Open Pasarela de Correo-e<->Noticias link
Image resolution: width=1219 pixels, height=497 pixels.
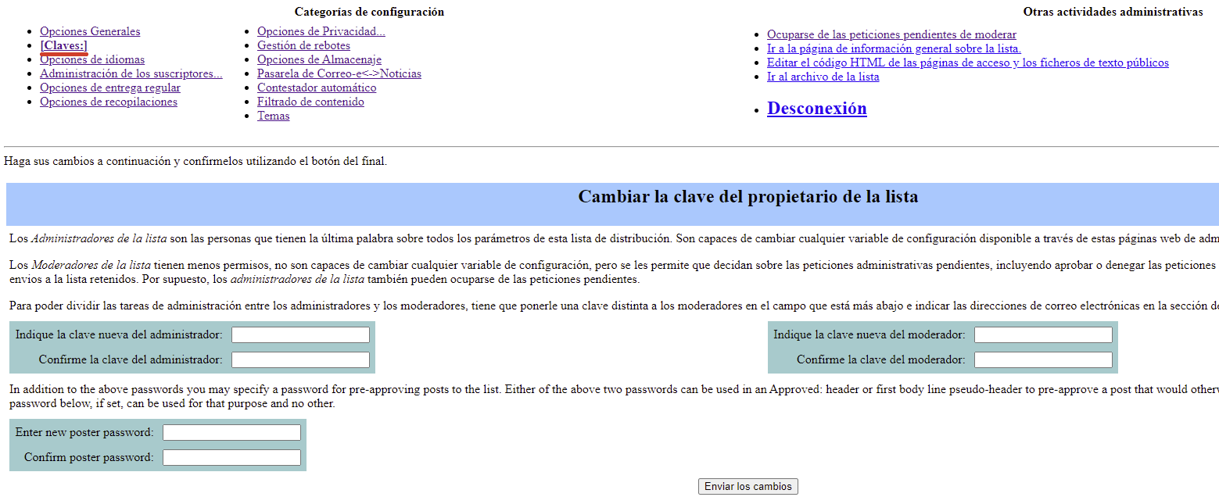tap(339, 73)
